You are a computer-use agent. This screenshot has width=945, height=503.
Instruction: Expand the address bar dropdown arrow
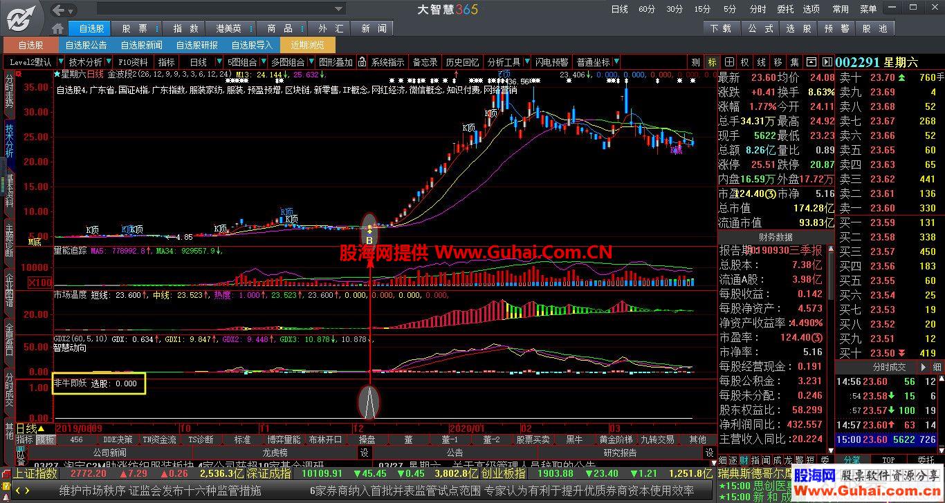pos(339,10)
